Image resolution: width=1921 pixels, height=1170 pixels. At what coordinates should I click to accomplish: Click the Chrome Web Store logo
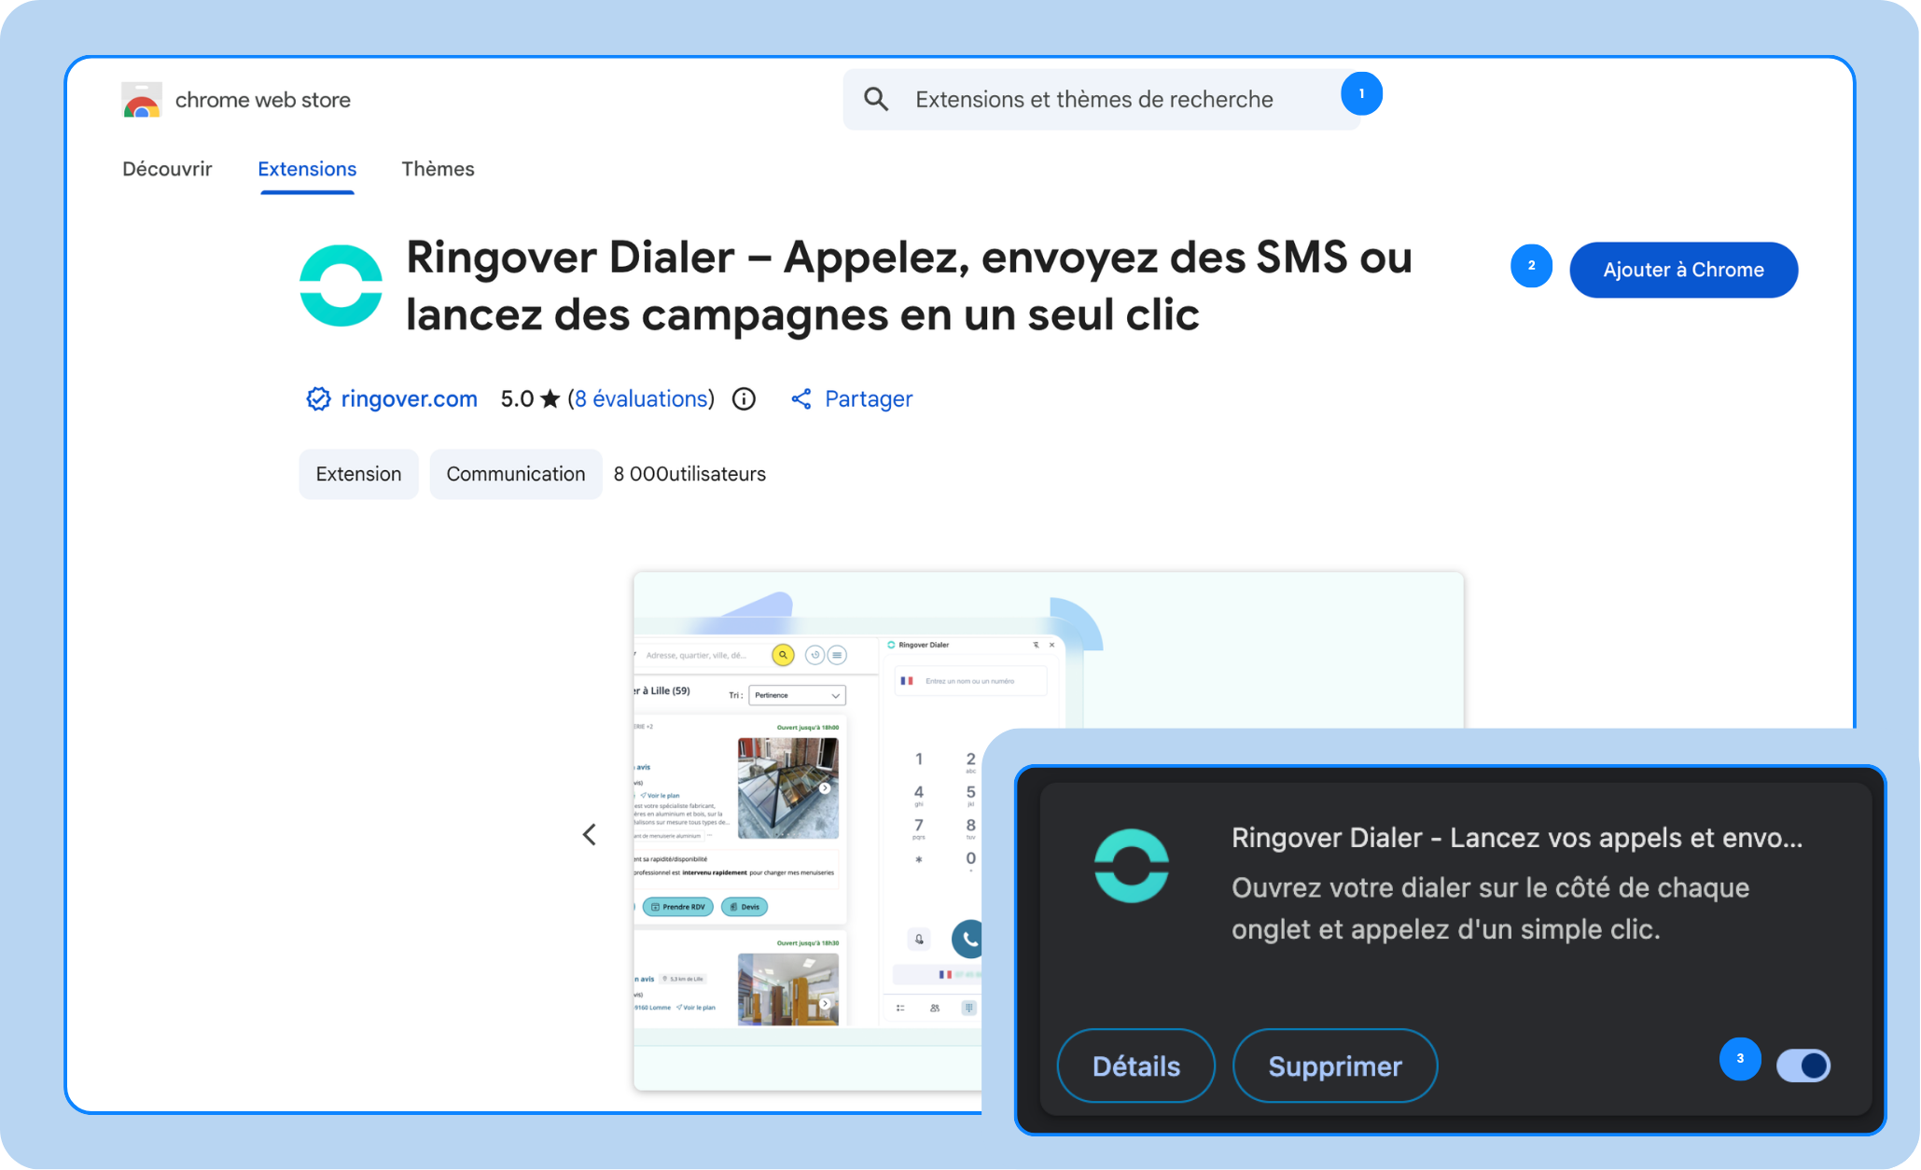(x=142, y=100)
